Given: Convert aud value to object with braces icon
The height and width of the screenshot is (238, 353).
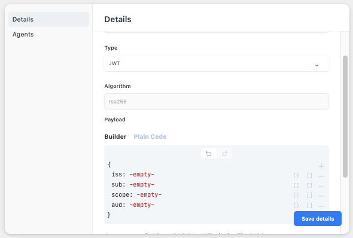Looking at the screenshot, I should (x=296, y=205).
